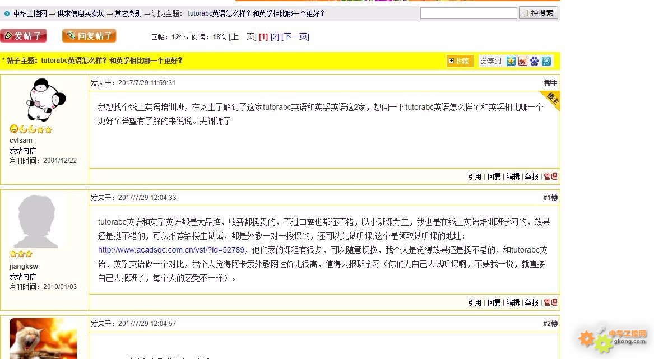Open the cvlsam username profile
The width and height of the screenshot is (654, 359).
(21, 141)
